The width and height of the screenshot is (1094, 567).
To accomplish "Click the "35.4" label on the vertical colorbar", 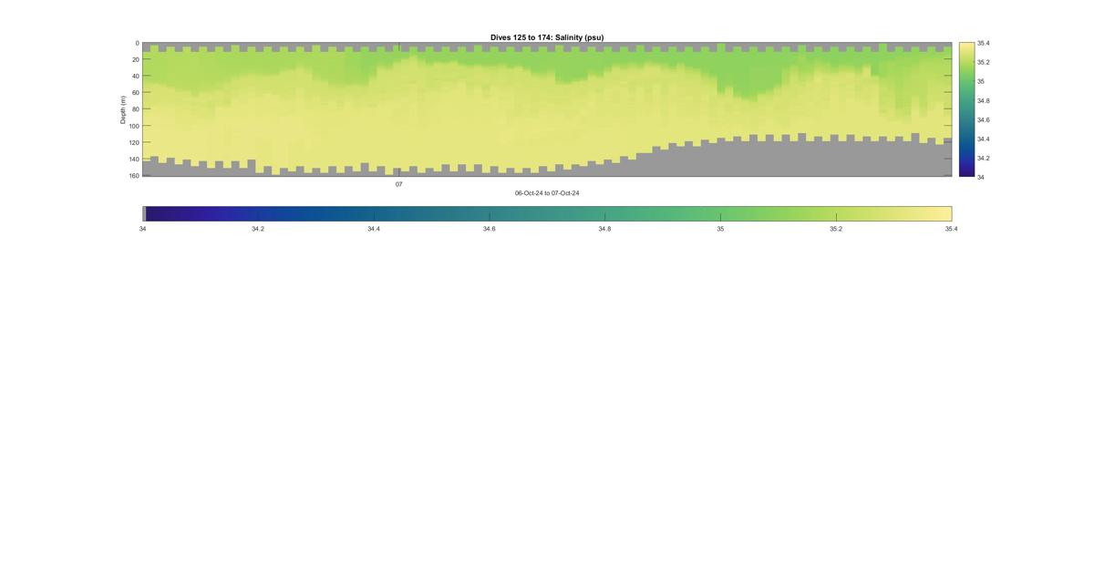I will [x=983, y=43].
